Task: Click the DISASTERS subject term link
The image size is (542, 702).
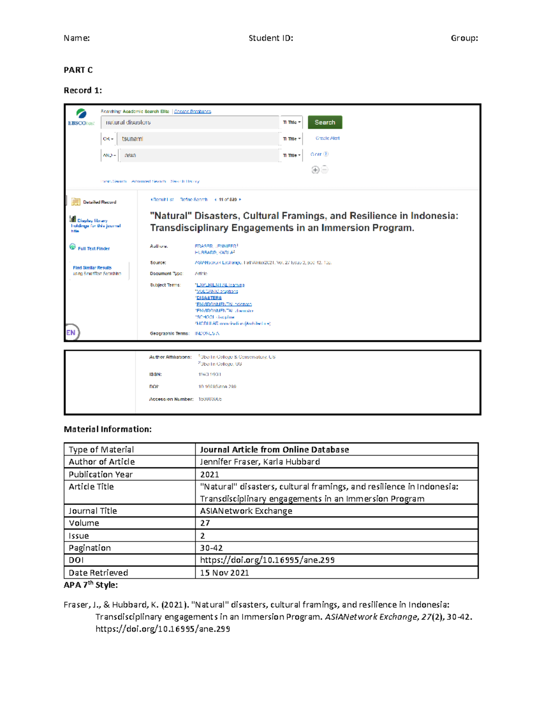Action: click(208, 298)
